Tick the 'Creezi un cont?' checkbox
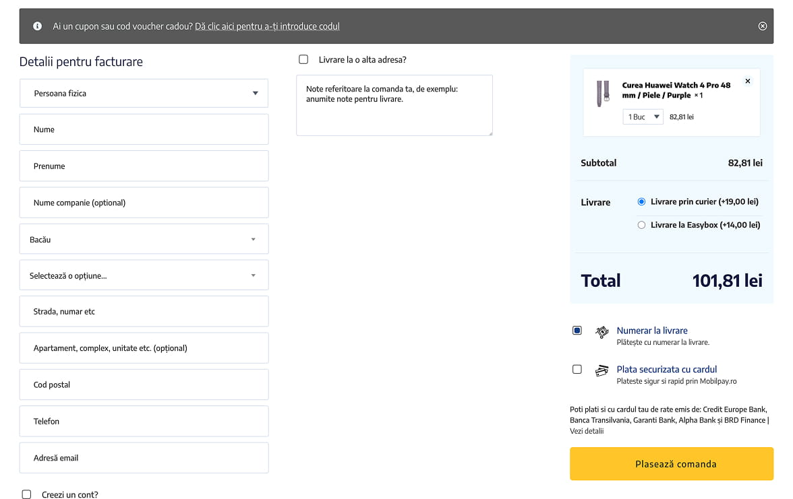The image size is (793, 499). click(x=27, y=494)
